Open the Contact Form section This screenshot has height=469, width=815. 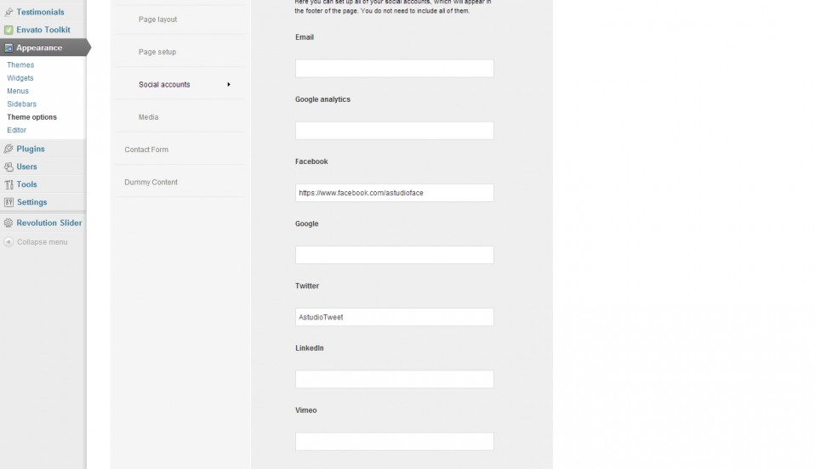[x=146, y=150]
